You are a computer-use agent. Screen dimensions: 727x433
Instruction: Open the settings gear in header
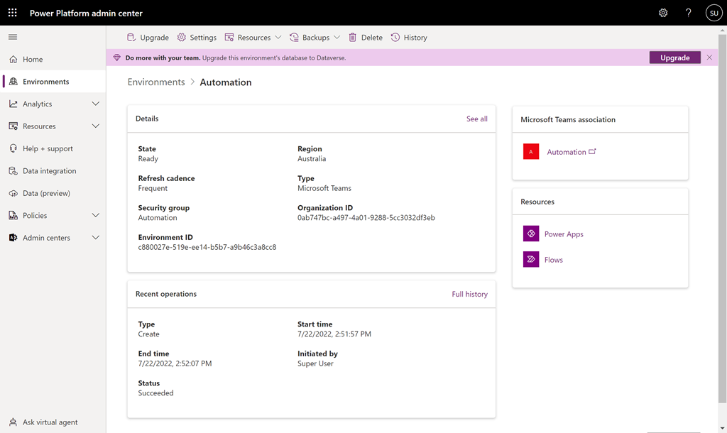[663, 13]
